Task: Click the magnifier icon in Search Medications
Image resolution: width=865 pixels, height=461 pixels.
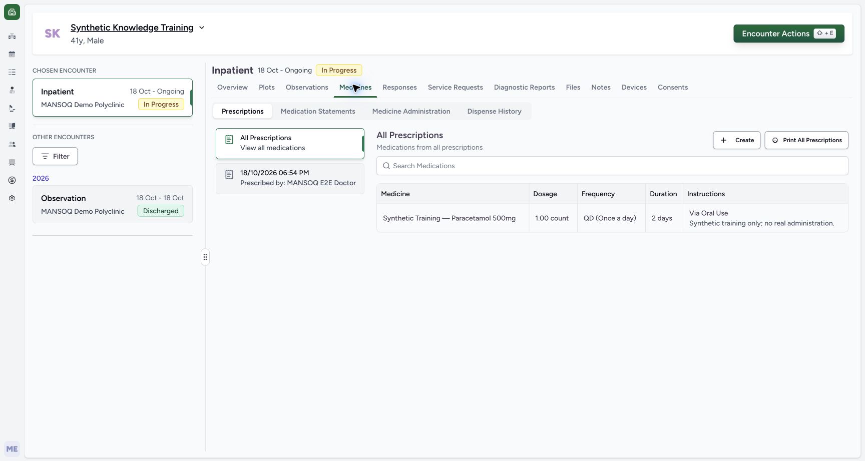Action: 386,166
